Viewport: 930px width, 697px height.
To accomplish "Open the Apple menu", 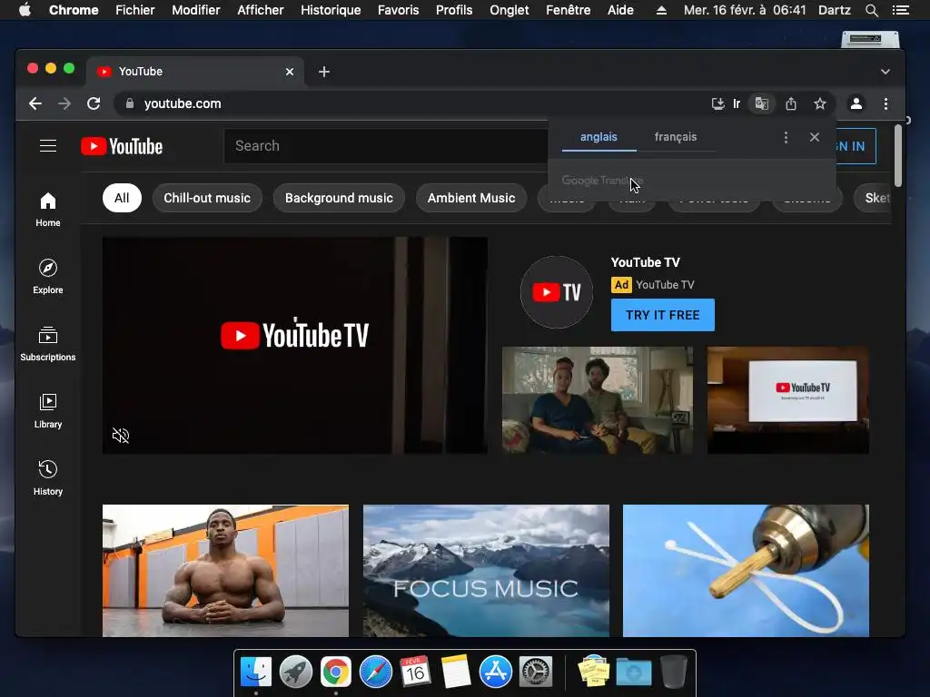I will click(x=25, y=10).
